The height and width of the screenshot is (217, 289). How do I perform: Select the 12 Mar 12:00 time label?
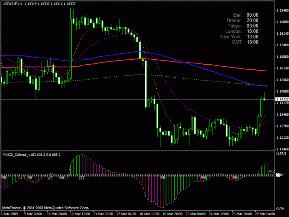[x=80, y=214]
